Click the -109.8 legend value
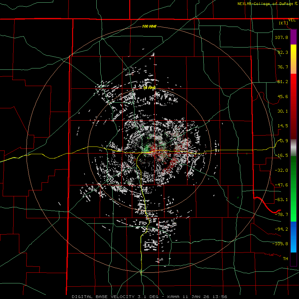The height and width of the screenshot is (299, 299). point(280,244)
